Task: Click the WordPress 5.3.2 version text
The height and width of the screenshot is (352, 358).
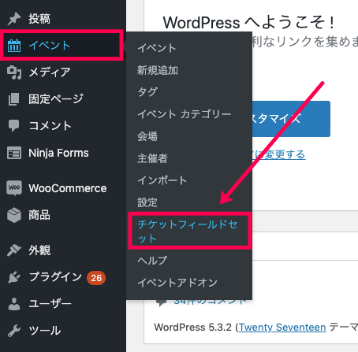Action: click(x=193, y=328)
